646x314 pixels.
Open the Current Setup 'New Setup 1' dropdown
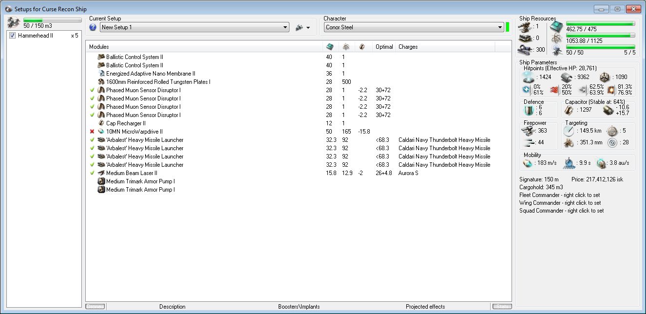click(x=194, y=27)
